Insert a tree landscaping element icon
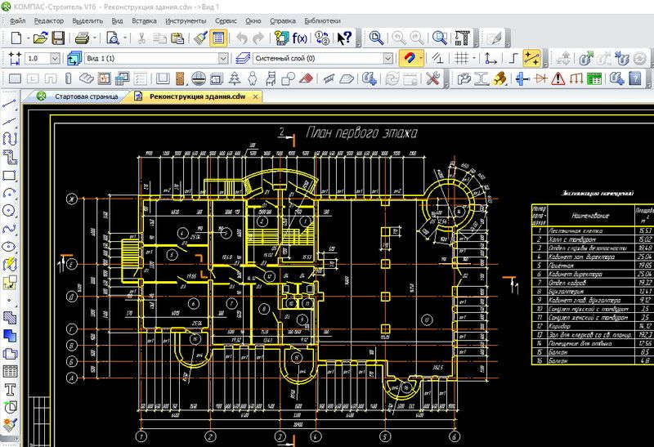The image size is (654, 447). pyautogui.click(x=235, y=78)
